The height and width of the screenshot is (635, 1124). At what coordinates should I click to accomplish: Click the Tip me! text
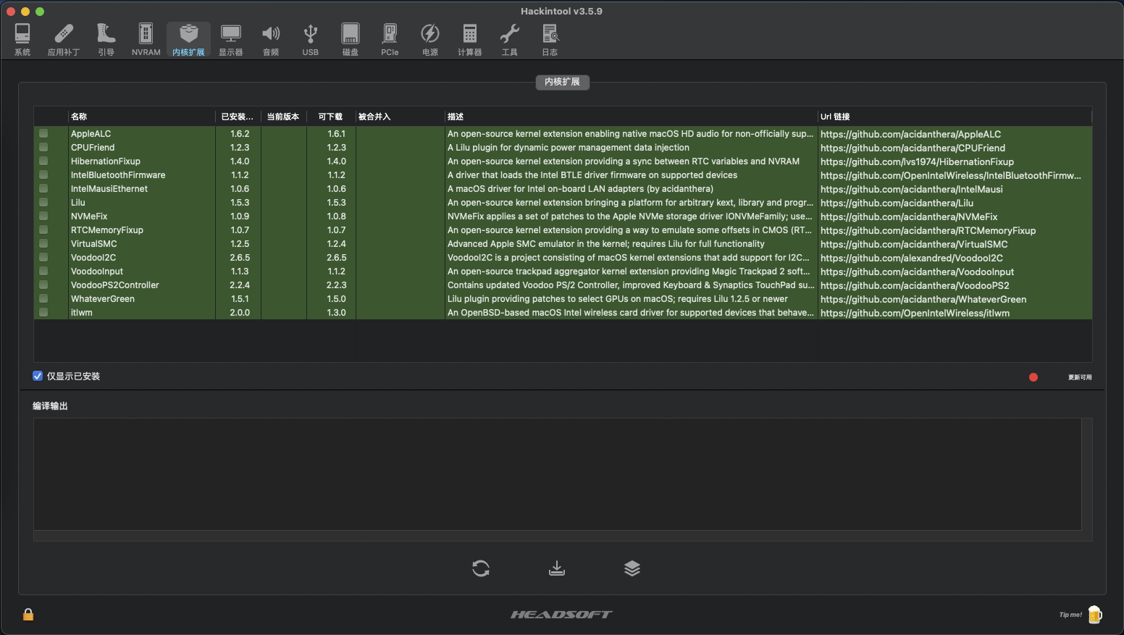coord(1070,615)
